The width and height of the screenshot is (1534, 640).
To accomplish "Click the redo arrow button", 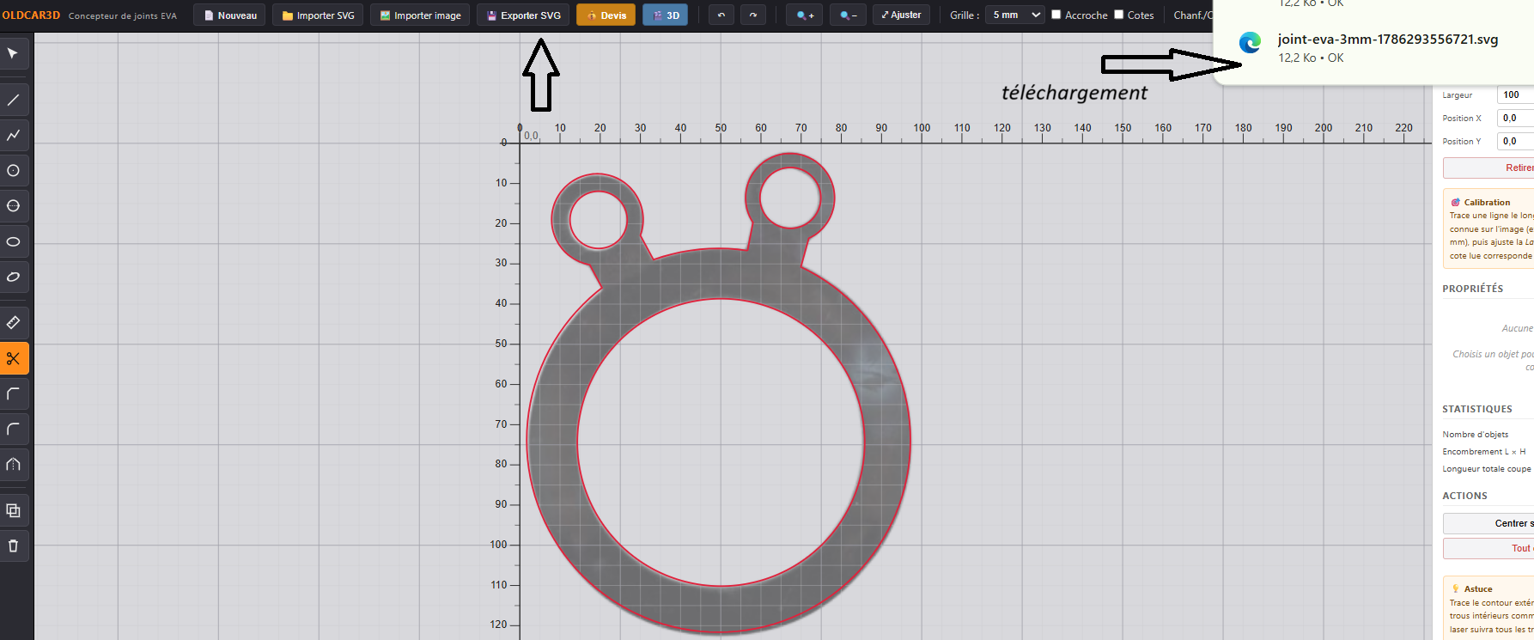I will (753, 15).
